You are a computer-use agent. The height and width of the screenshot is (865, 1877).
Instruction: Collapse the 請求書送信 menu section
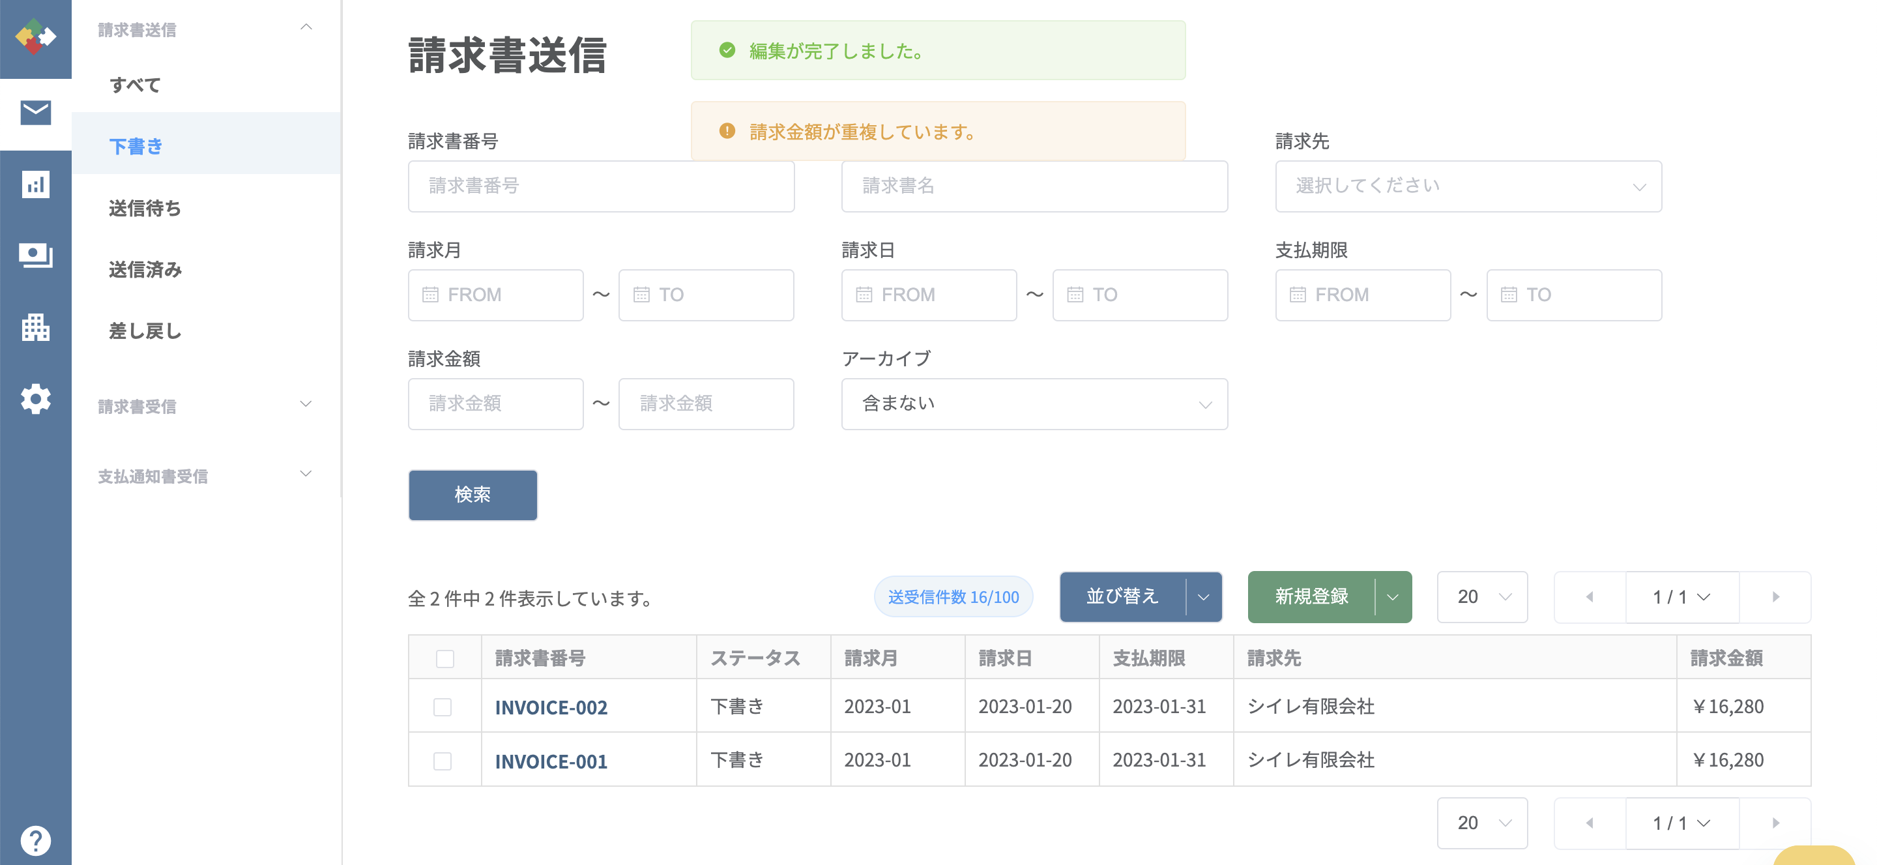click(306, 27)
